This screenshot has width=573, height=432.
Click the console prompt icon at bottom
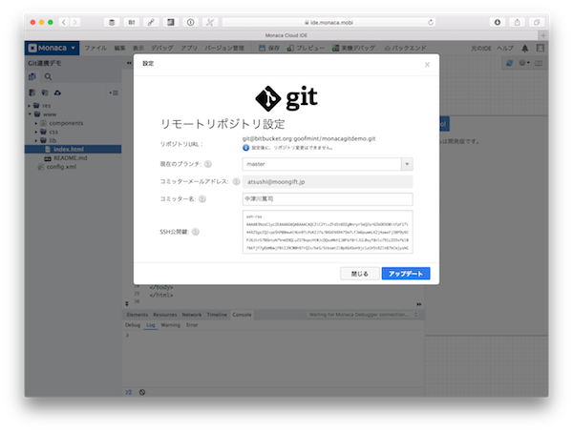click(x=129, y=392)
